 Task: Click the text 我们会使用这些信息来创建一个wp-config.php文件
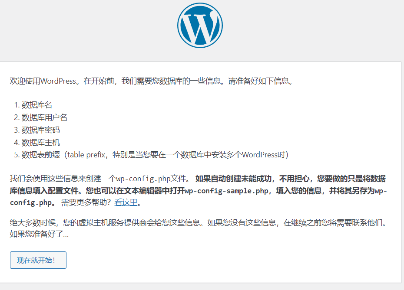pos(100,179)
